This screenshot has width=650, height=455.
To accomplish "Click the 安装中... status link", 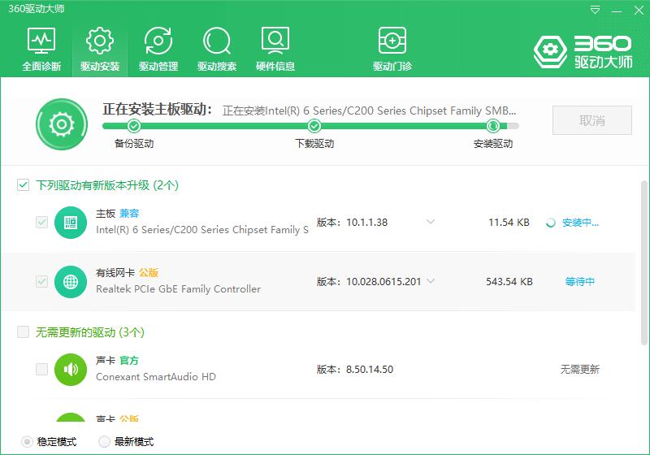I will [580, 223].
